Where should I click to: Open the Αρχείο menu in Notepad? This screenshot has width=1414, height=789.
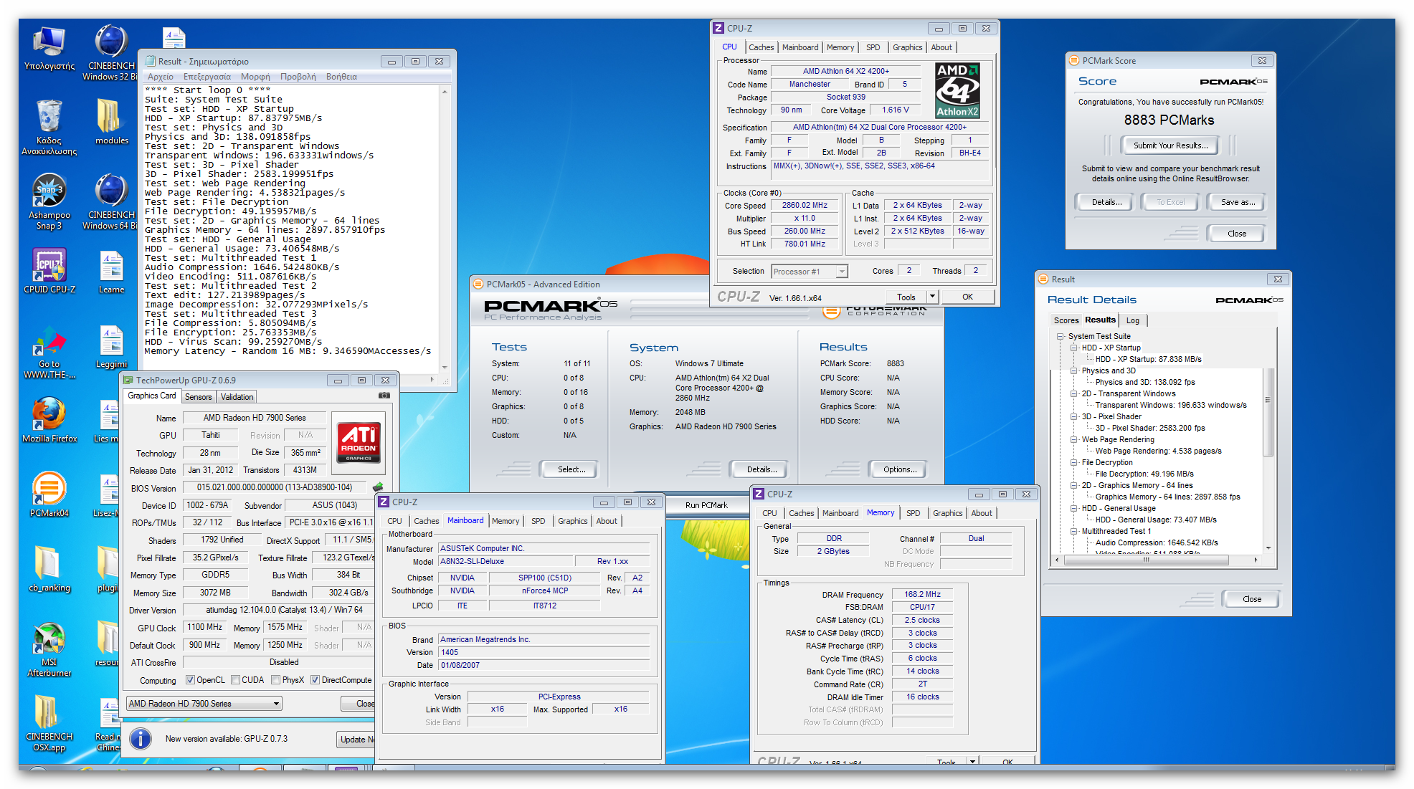(161, 77)
